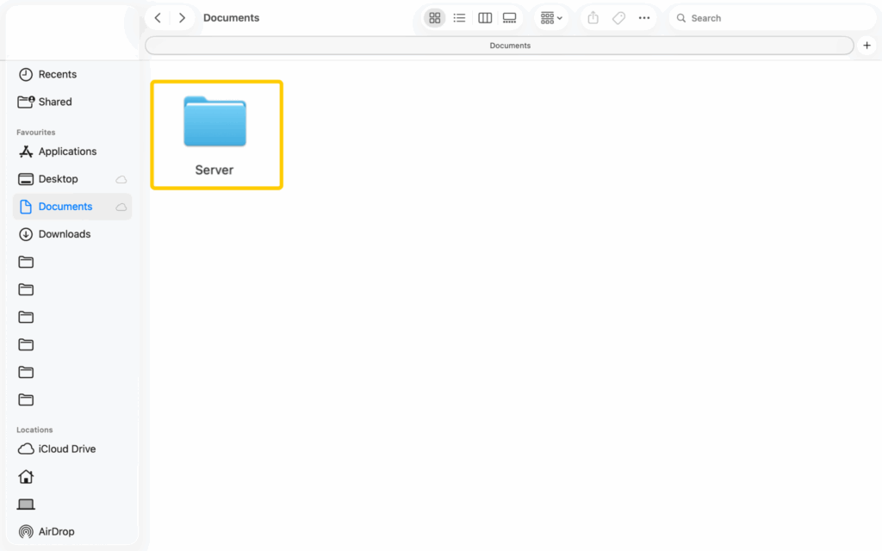Open the more actions ellipsis menu
Screen dimensions: 882x551
click(644, 18)
